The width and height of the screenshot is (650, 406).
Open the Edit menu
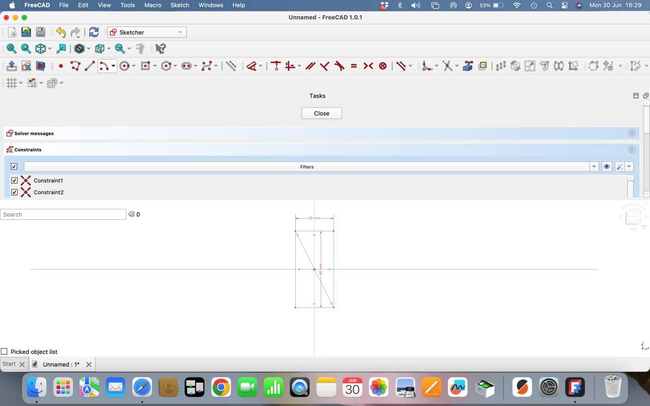tap(83, 5)
